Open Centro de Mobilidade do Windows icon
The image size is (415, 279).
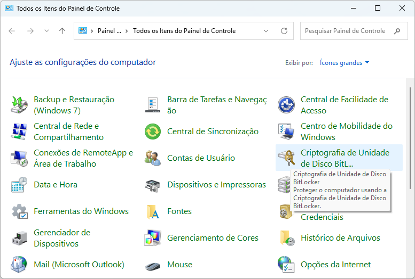pos(286,132)
